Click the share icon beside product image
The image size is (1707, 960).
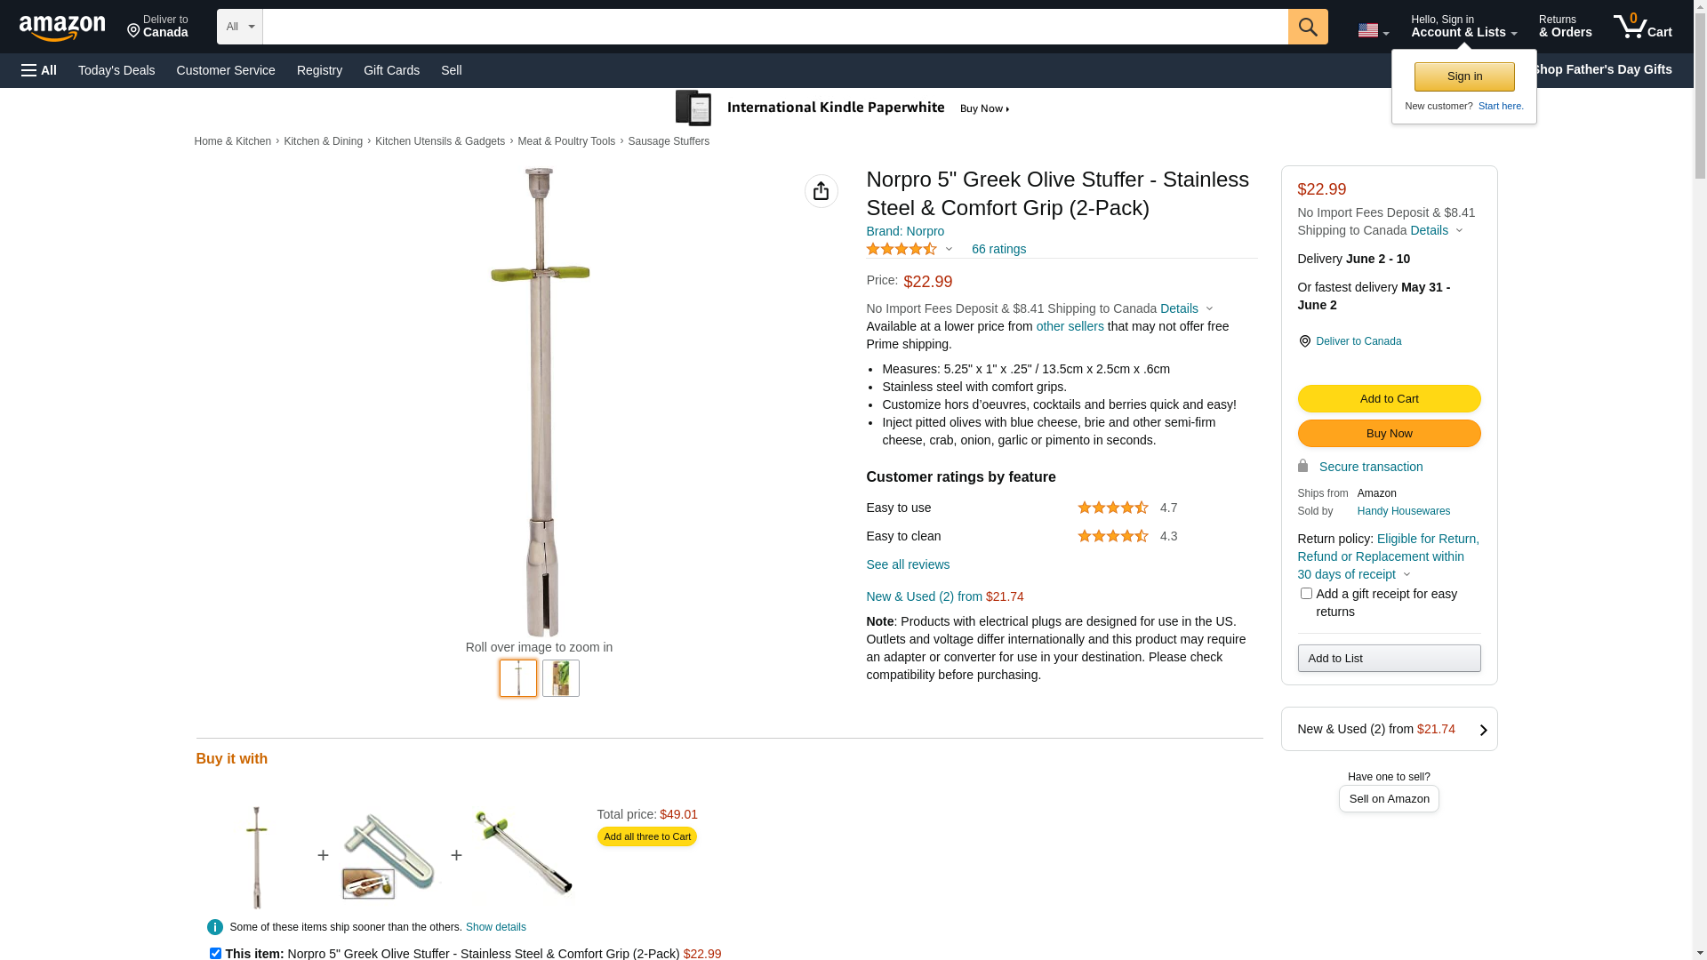point(821,191)
